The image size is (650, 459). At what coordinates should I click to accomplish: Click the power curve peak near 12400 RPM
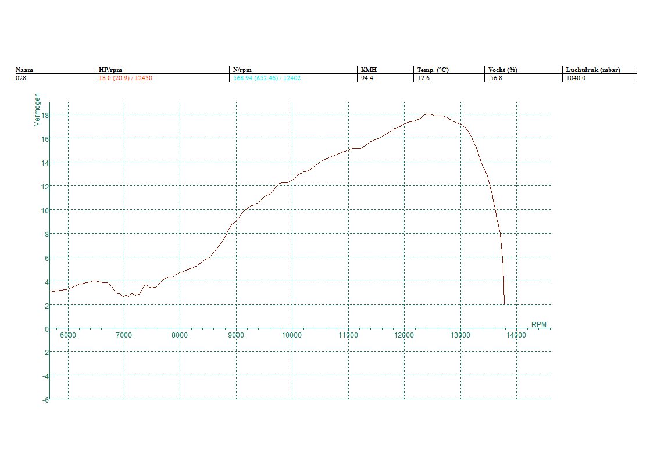(428, 114)
